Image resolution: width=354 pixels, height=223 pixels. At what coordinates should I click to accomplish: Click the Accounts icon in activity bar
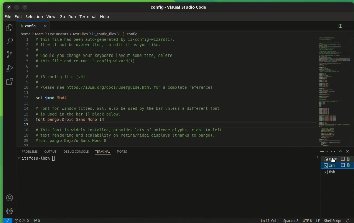(x=9, y=198)
